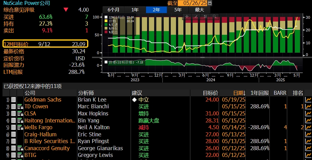The image size is (312, 160).
Task: Open the Haitong International report document icon
Action: pos(13,121)
